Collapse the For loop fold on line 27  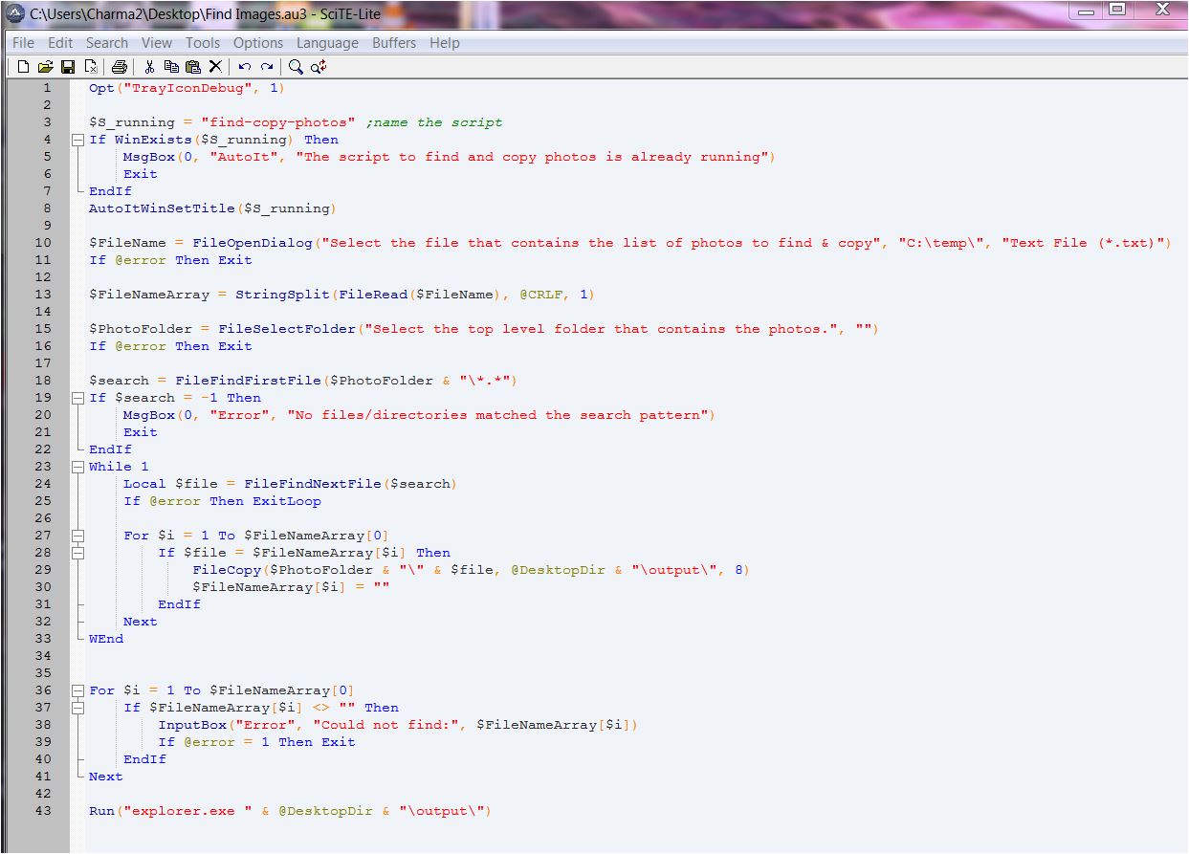coord(77,536)
